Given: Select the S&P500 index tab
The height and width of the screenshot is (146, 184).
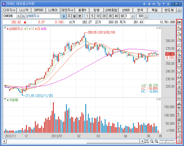Looking at the screenshot, I should (37, 10).
